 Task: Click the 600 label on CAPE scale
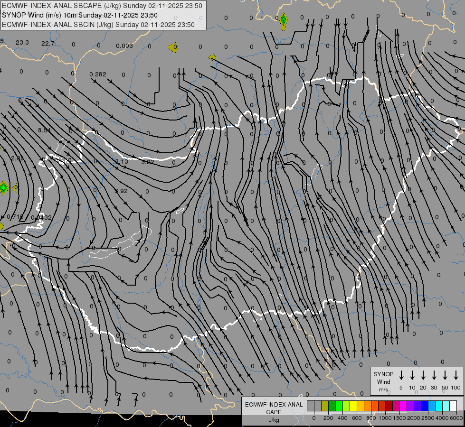point(357,418)
